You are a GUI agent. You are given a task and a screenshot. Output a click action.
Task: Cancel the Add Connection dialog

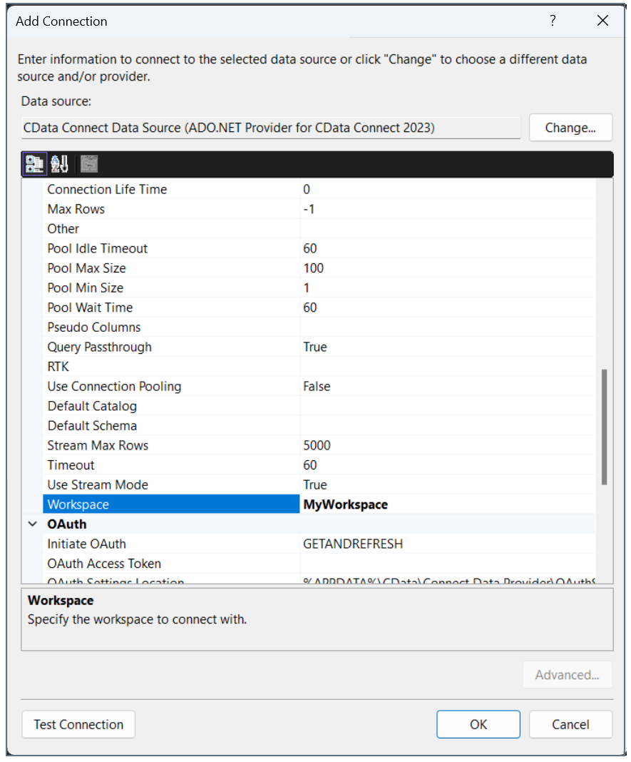[x=570, y=724]
